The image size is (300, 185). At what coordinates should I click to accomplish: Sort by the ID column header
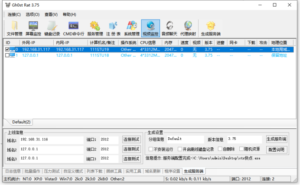(12, 42)
